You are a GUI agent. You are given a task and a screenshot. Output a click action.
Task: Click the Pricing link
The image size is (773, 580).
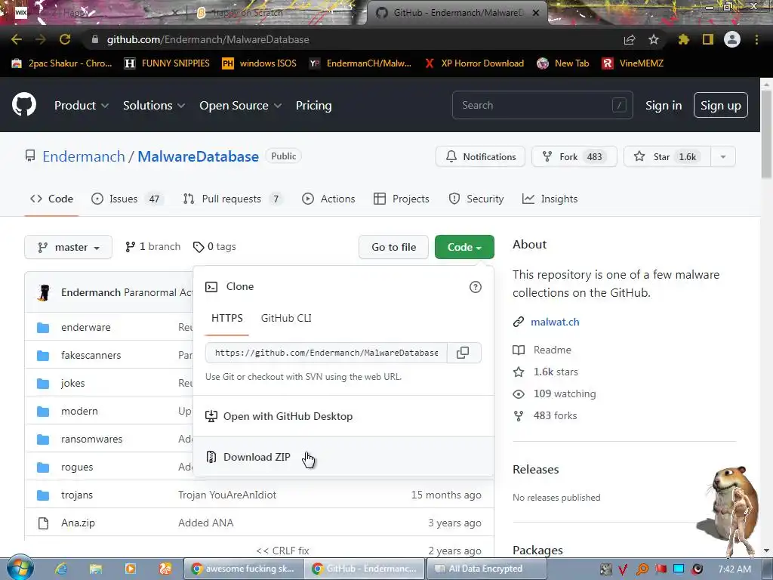(313, 106)
